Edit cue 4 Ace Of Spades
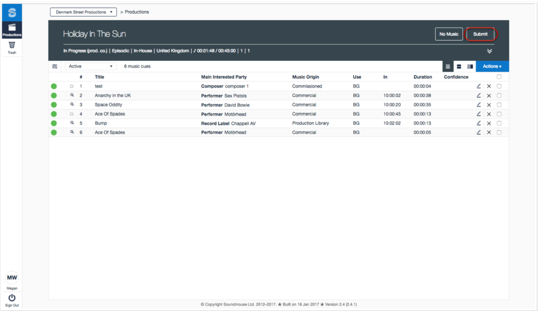This screenshot has height=311, width=538. click(x=479, y=114)
